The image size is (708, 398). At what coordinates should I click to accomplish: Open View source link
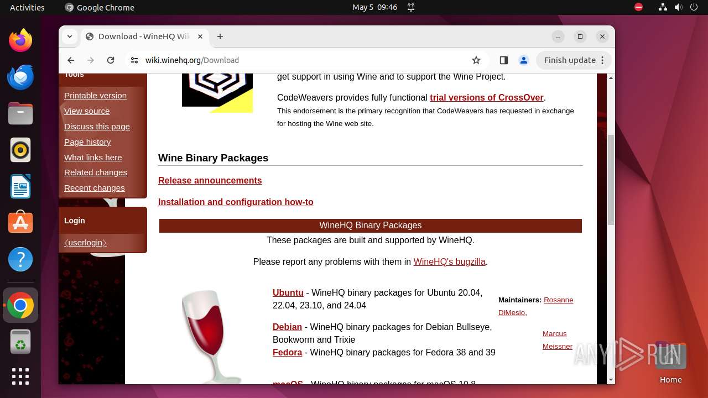(x=87, y=111)
